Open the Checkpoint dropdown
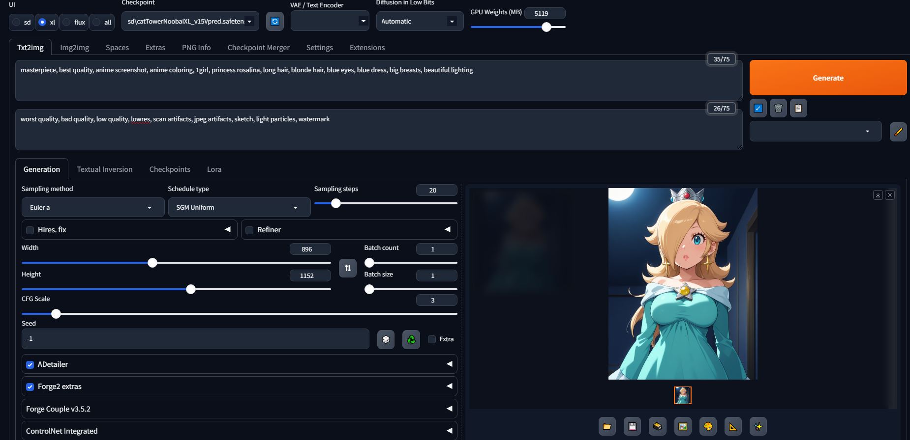This screenshot has width=910, height=440. click(x=190, y=22)
